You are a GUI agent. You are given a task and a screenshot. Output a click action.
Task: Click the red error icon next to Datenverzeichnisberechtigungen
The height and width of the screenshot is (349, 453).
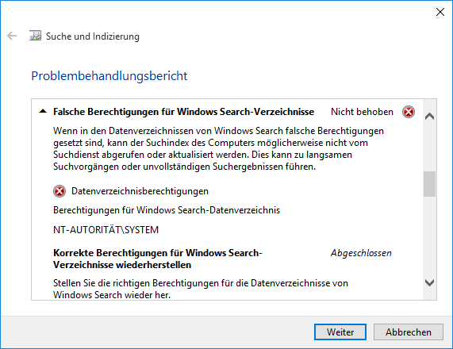60,191
